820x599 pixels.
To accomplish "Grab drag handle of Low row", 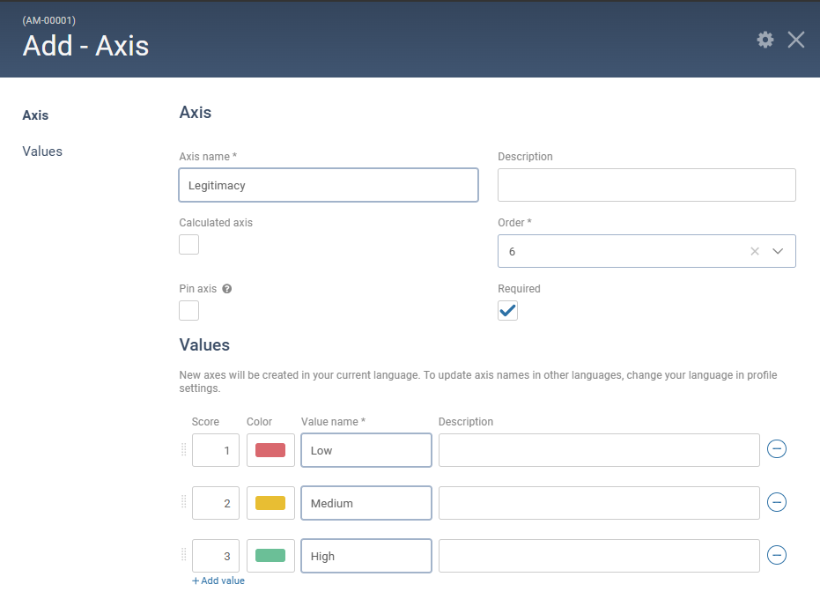I will tap(183, 449).
